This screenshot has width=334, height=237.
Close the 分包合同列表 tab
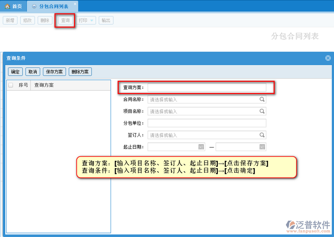tap(75, 4)
